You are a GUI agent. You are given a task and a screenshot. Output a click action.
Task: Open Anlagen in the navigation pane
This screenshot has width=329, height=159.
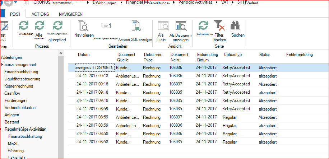(12, 115)
